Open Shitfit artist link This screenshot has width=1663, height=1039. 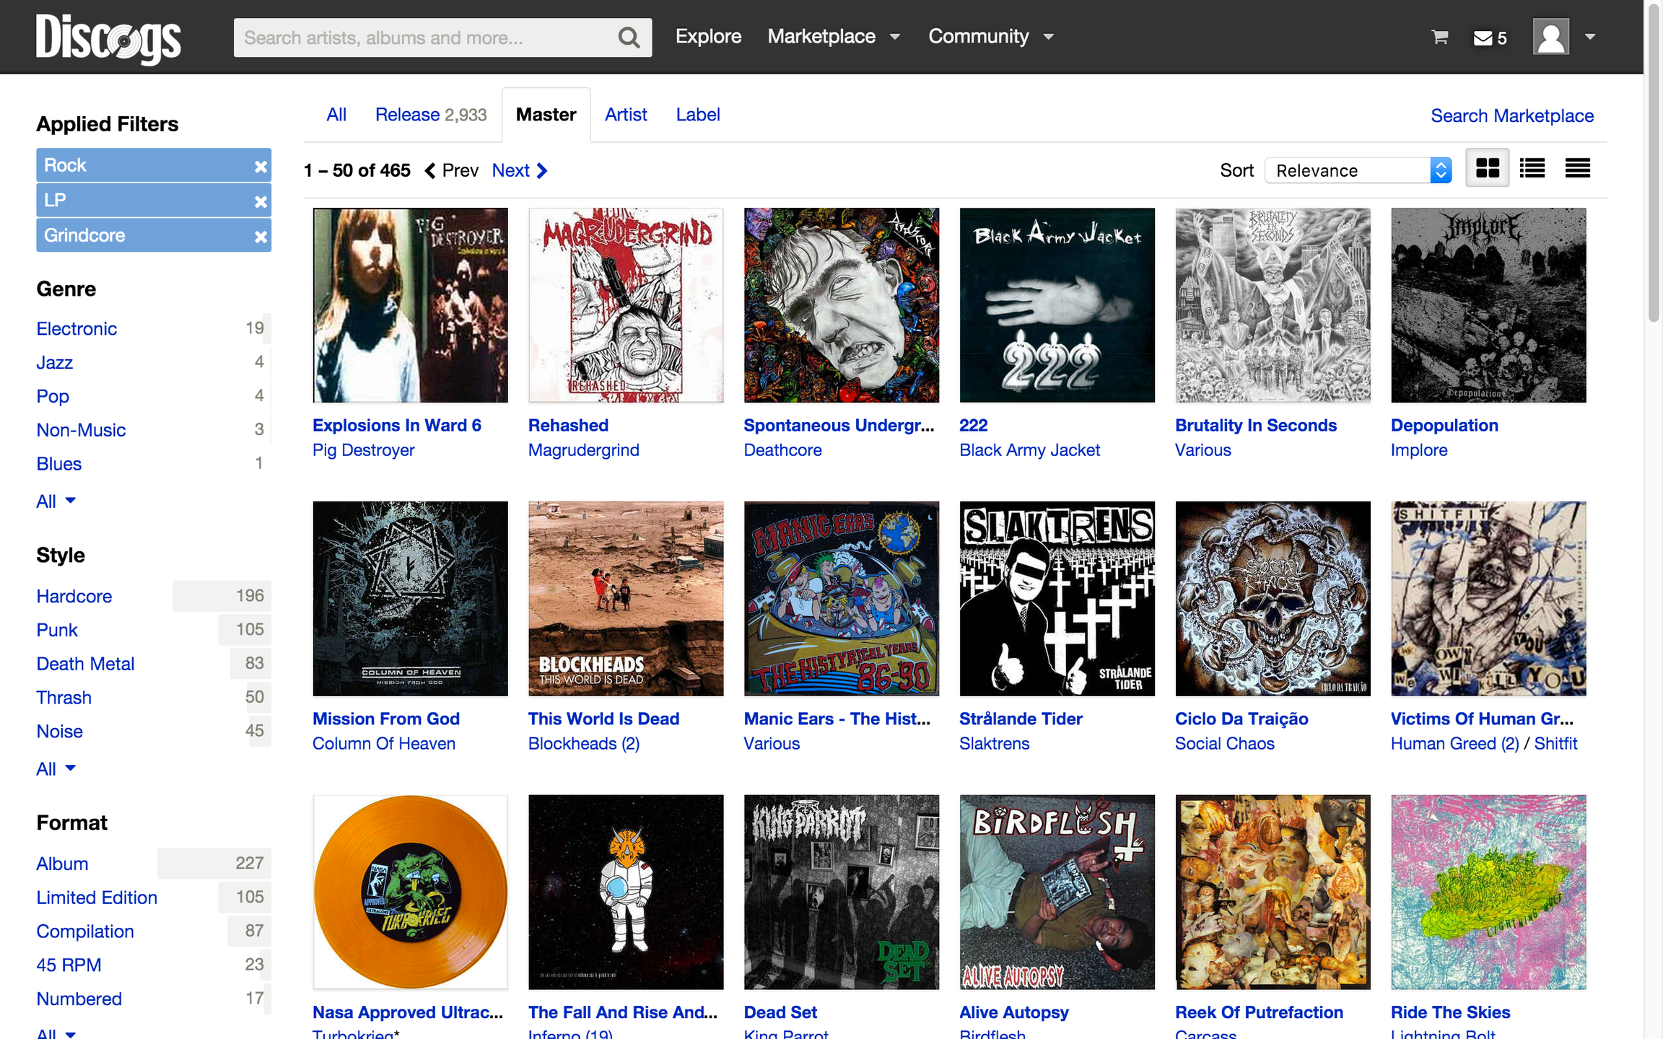click(x=1555, y=744)
